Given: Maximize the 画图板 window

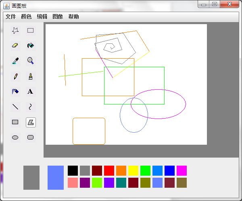Looking at the screenshot, I should click(215, 4).
